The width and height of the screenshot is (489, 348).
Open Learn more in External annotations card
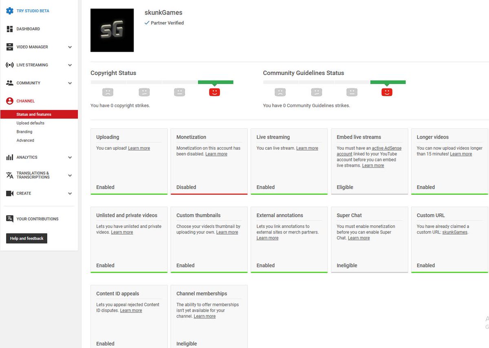[267, 238]
